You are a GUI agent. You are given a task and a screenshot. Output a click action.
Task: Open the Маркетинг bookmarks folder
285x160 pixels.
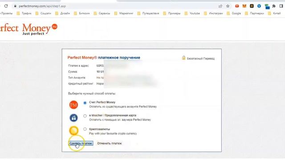pos(124,13)
